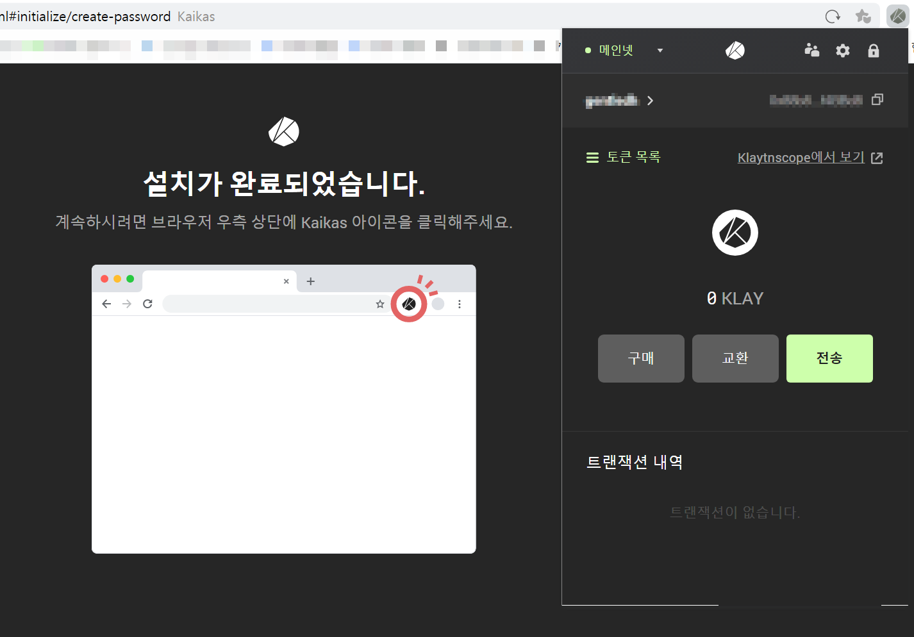Open the 토큰 목록 token list menu
The width and height of the screenshot is (914, 637).
[x=623, y=157]
